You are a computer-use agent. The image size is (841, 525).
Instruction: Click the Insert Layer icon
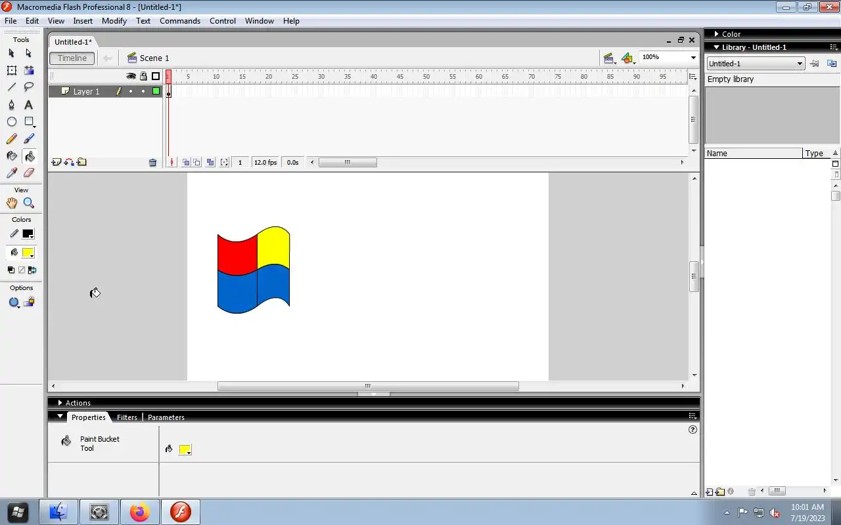56,162
